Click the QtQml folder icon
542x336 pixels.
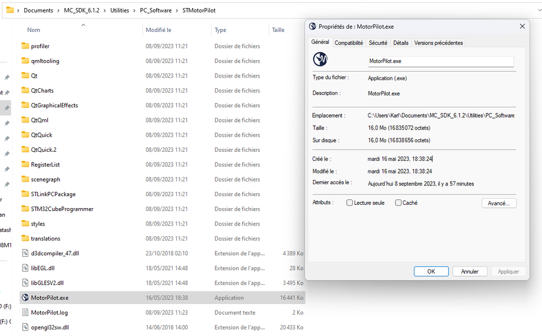[x=25, y=120]
